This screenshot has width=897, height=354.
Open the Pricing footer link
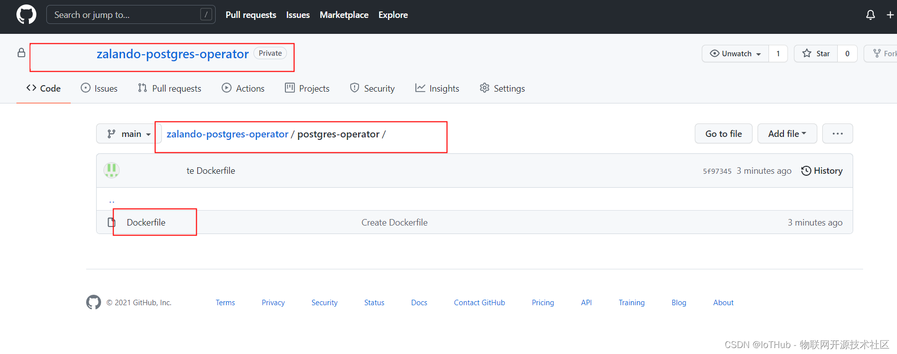click(x=542, y=303)
